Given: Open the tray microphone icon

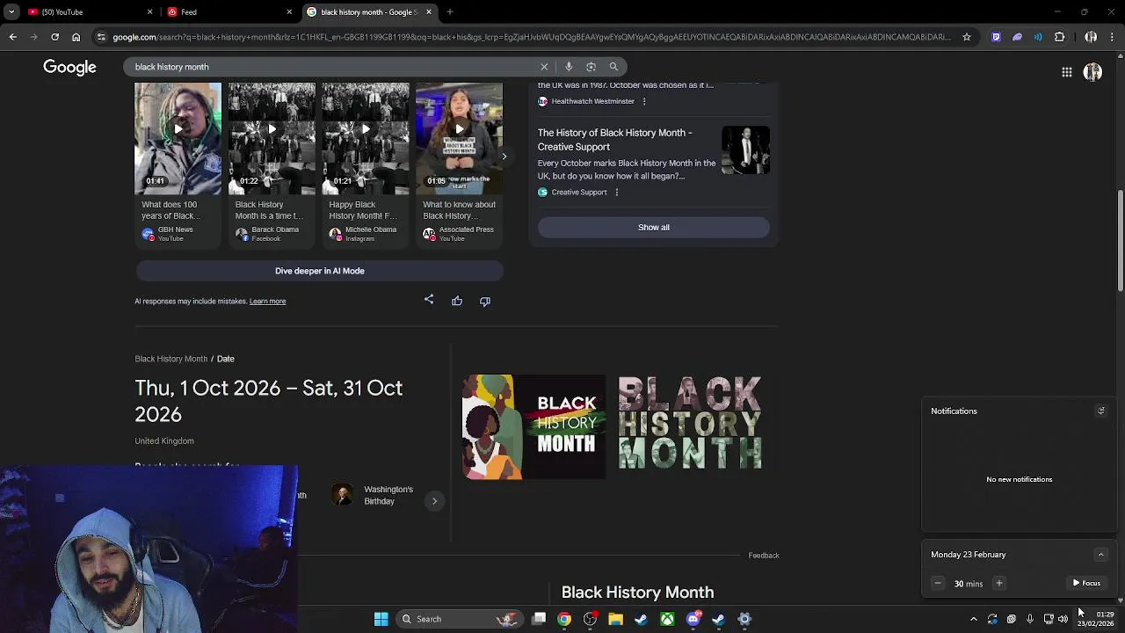Looking at the screenshot, I should (1030, 619).
